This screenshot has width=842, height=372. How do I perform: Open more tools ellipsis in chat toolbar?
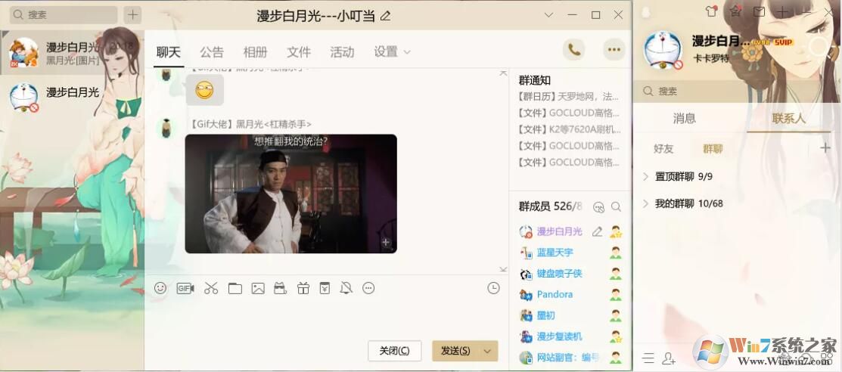click(368, 288)
